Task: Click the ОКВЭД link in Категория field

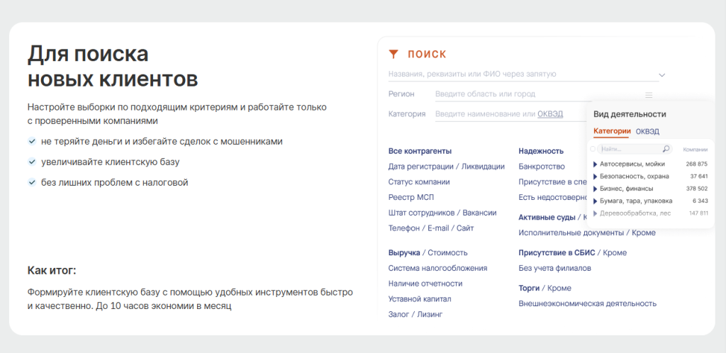Action: (549, 113)
